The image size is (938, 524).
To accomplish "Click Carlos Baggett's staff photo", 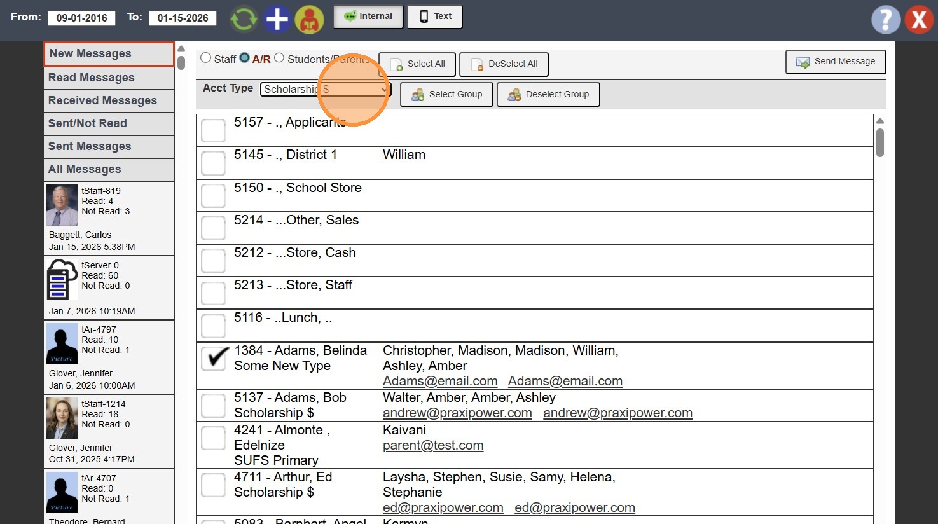I will click(62, 205).
